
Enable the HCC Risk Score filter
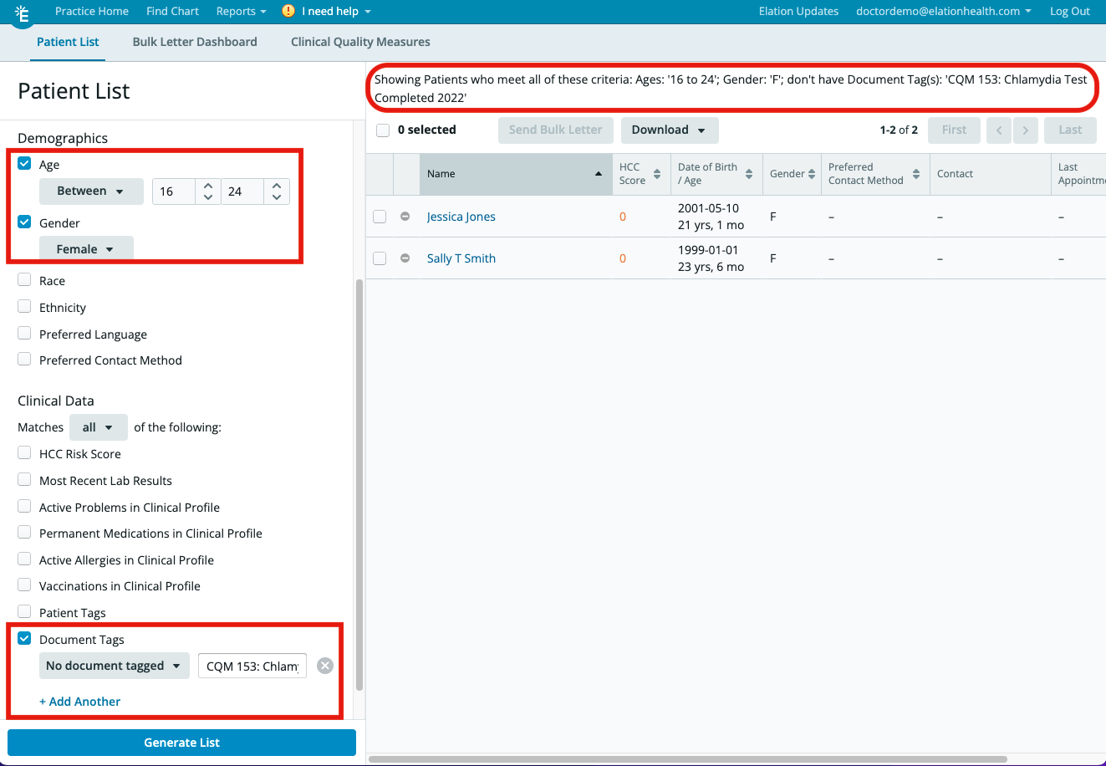coord(24,453)
